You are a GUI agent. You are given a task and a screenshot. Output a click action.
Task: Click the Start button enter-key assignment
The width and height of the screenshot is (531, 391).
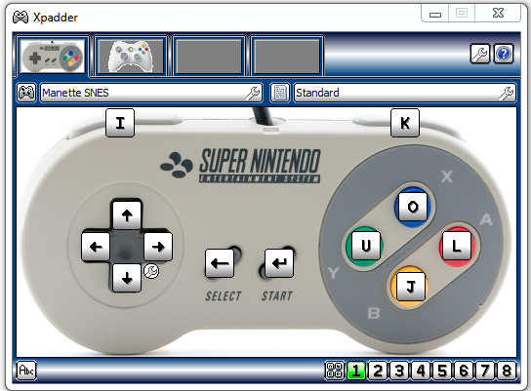click(x=279, y=263)
